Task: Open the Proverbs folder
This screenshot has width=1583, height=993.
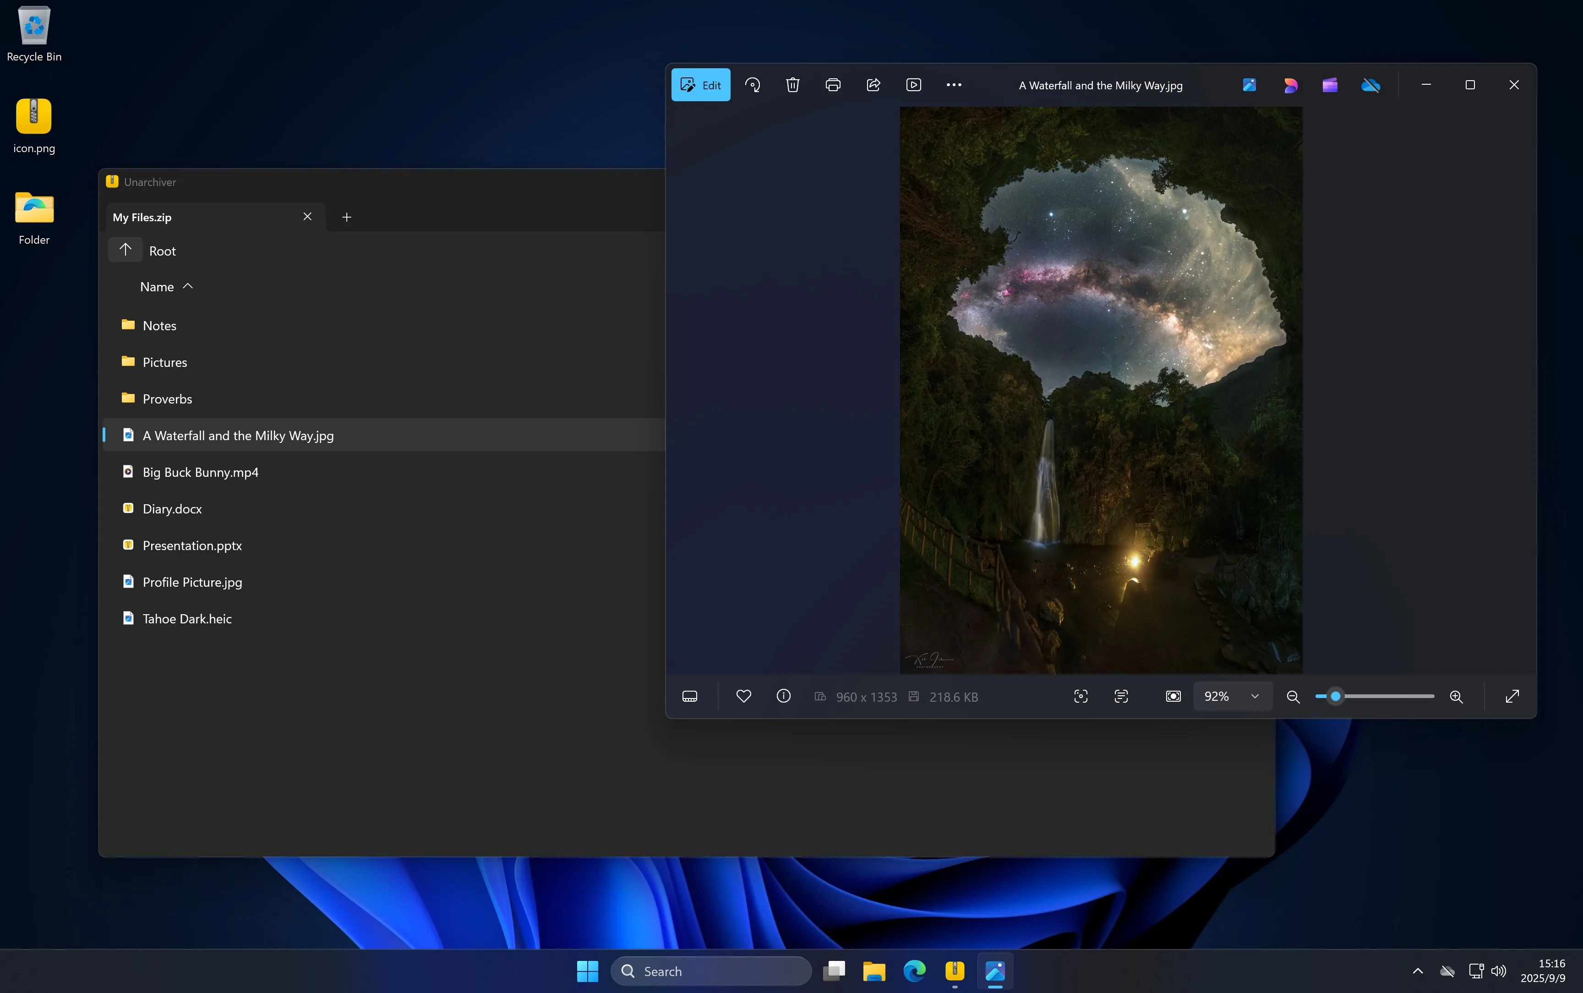Action: point(384,398)
